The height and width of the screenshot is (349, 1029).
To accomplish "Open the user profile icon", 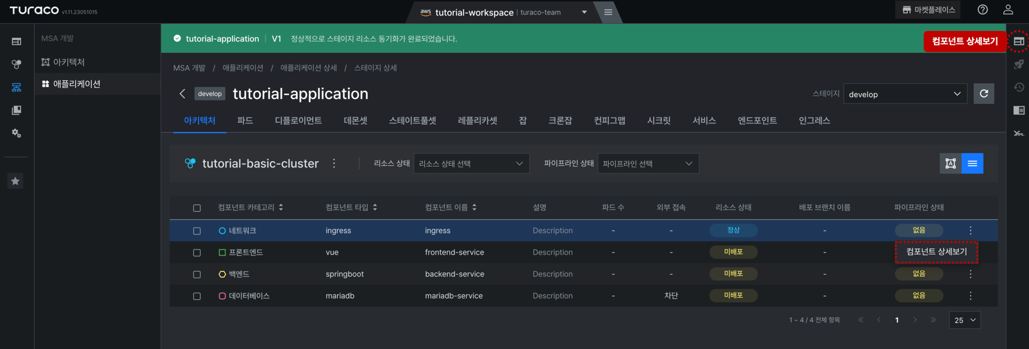I will [1008, 10].
